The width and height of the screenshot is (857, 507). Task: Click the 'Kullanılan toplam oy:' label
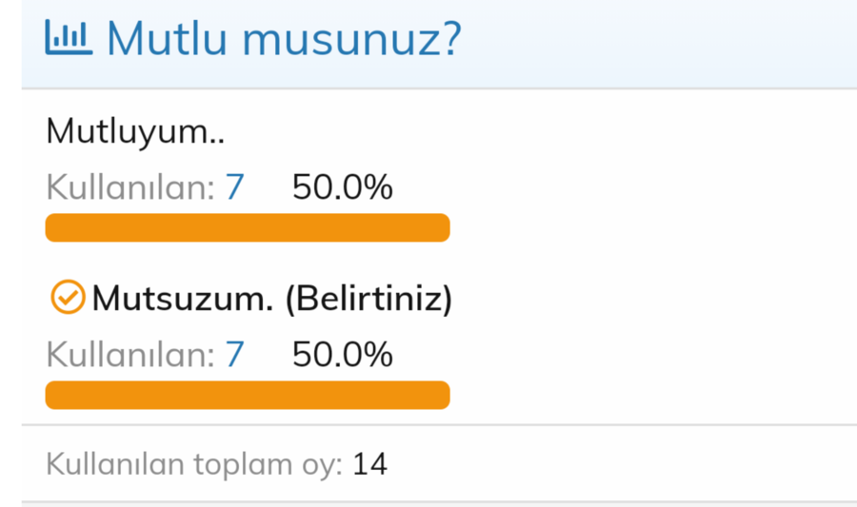194,464
